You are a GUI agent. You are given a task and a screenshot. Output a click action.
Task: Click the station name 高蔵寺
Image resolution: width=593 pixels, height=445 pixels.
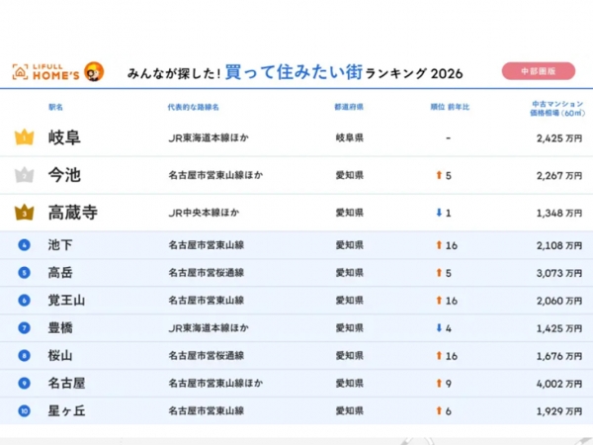click(x=73, y=213)
